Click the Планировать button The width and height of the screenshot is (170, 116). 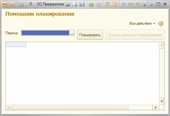pos(90,35)
